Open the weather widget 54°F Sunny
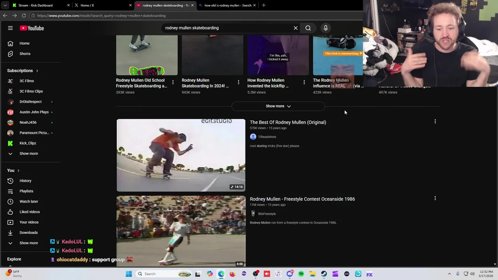Image resolution: width=498 pixels, height=280 pixels. 14,274
